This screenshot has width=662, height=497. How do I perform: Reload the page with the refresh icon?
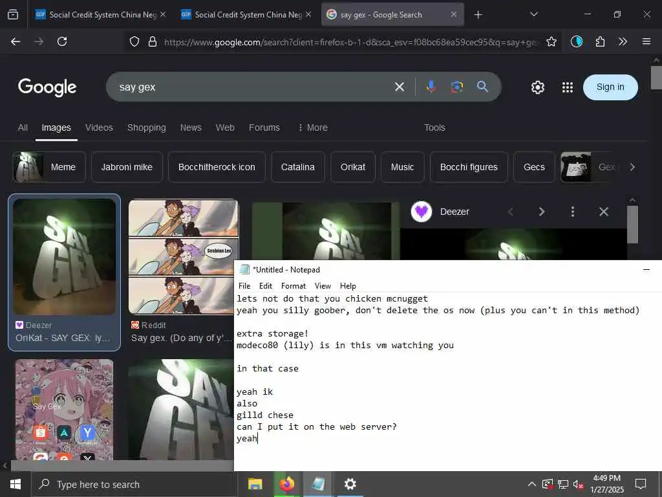[x=62, y=41]
